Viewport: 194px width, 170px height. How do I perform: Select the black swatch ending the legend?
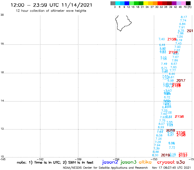pyautogui.click(x=188, y=3)
